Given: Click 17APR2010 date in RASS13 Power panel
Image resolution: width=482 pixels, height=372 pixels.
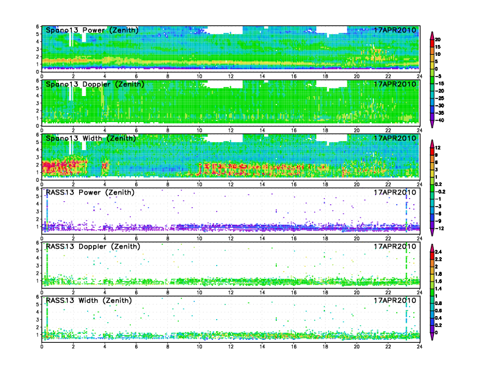Looking at the screenshot, I should (x=395, y=192).
